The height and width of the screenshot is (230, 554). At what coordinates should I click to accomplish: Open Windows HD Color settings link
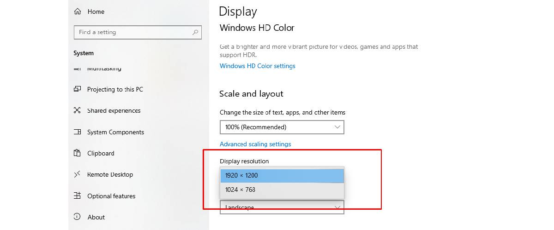coord(258,66)
